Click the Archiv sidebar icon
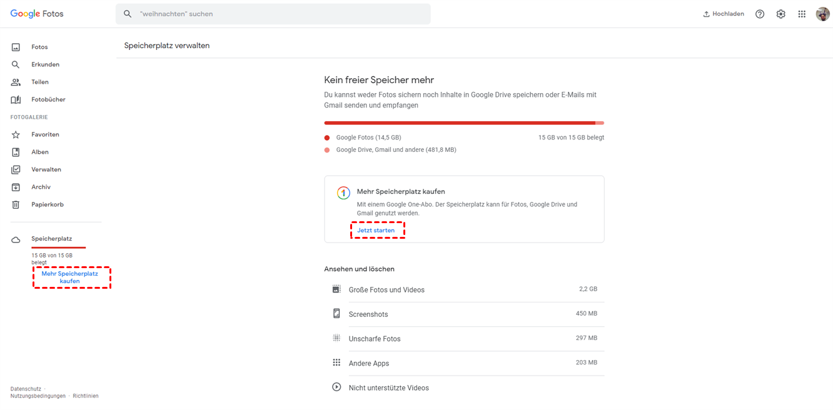 pos(16,187)
